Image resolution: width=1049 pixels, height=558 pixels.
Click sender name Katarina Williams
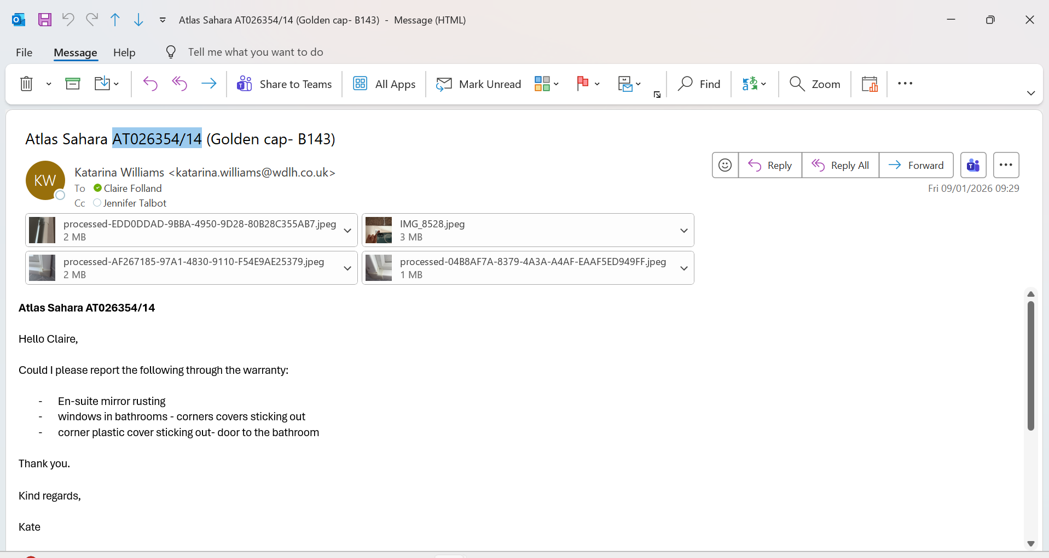[119, 173]
